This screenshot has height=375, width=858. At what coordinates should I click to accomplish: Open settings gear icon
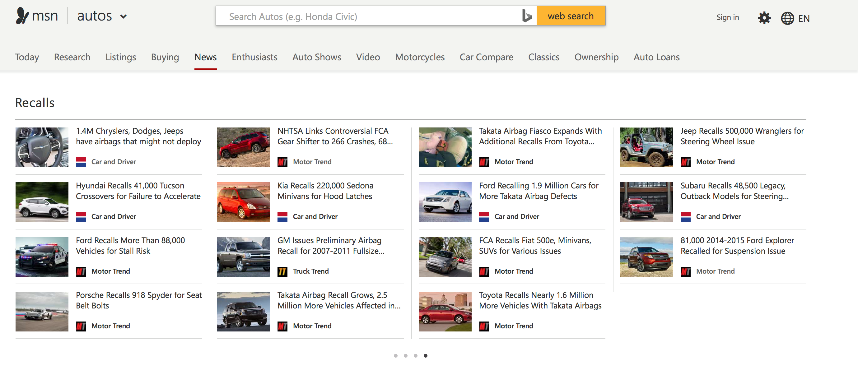764,18
